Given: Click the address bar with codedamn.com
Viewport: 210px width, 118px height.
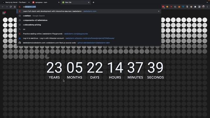Looking at the screenshot, I should pyautogui.click(x=89, y=7).
